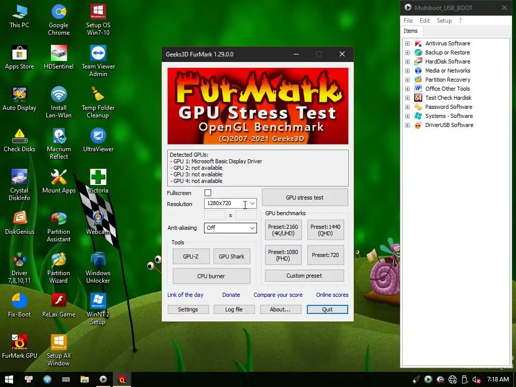This screenshot has height=387, width=516.
Task: Open Setup OS Win7-10 shortcut
Action: 98,20
